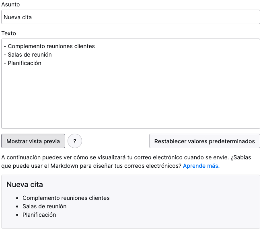Screen dimensions: 263x230
Task: Click empty space inside the Texto box
Action: pyautogui.click(x=131, y=97)
